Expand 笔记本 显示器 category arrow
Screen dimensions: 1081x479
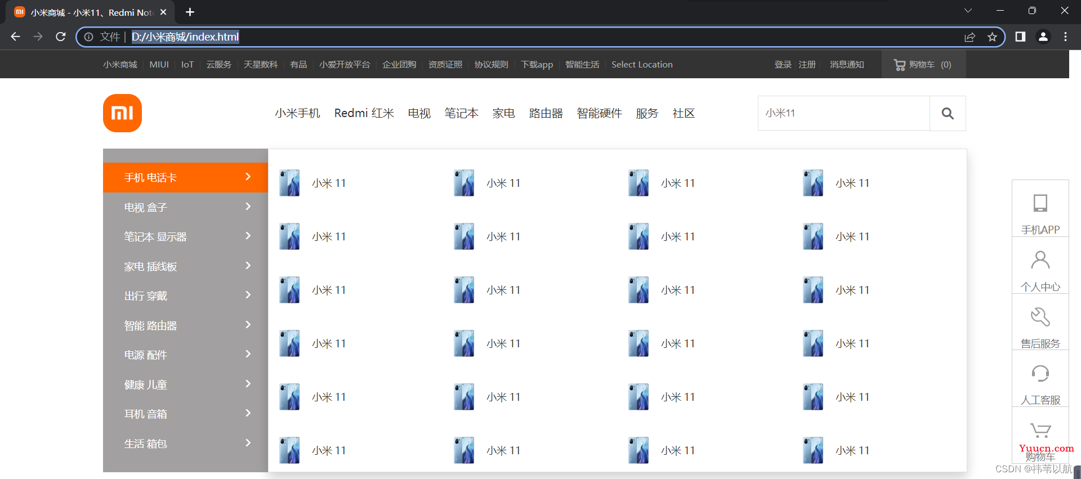[x=248, y=236]
